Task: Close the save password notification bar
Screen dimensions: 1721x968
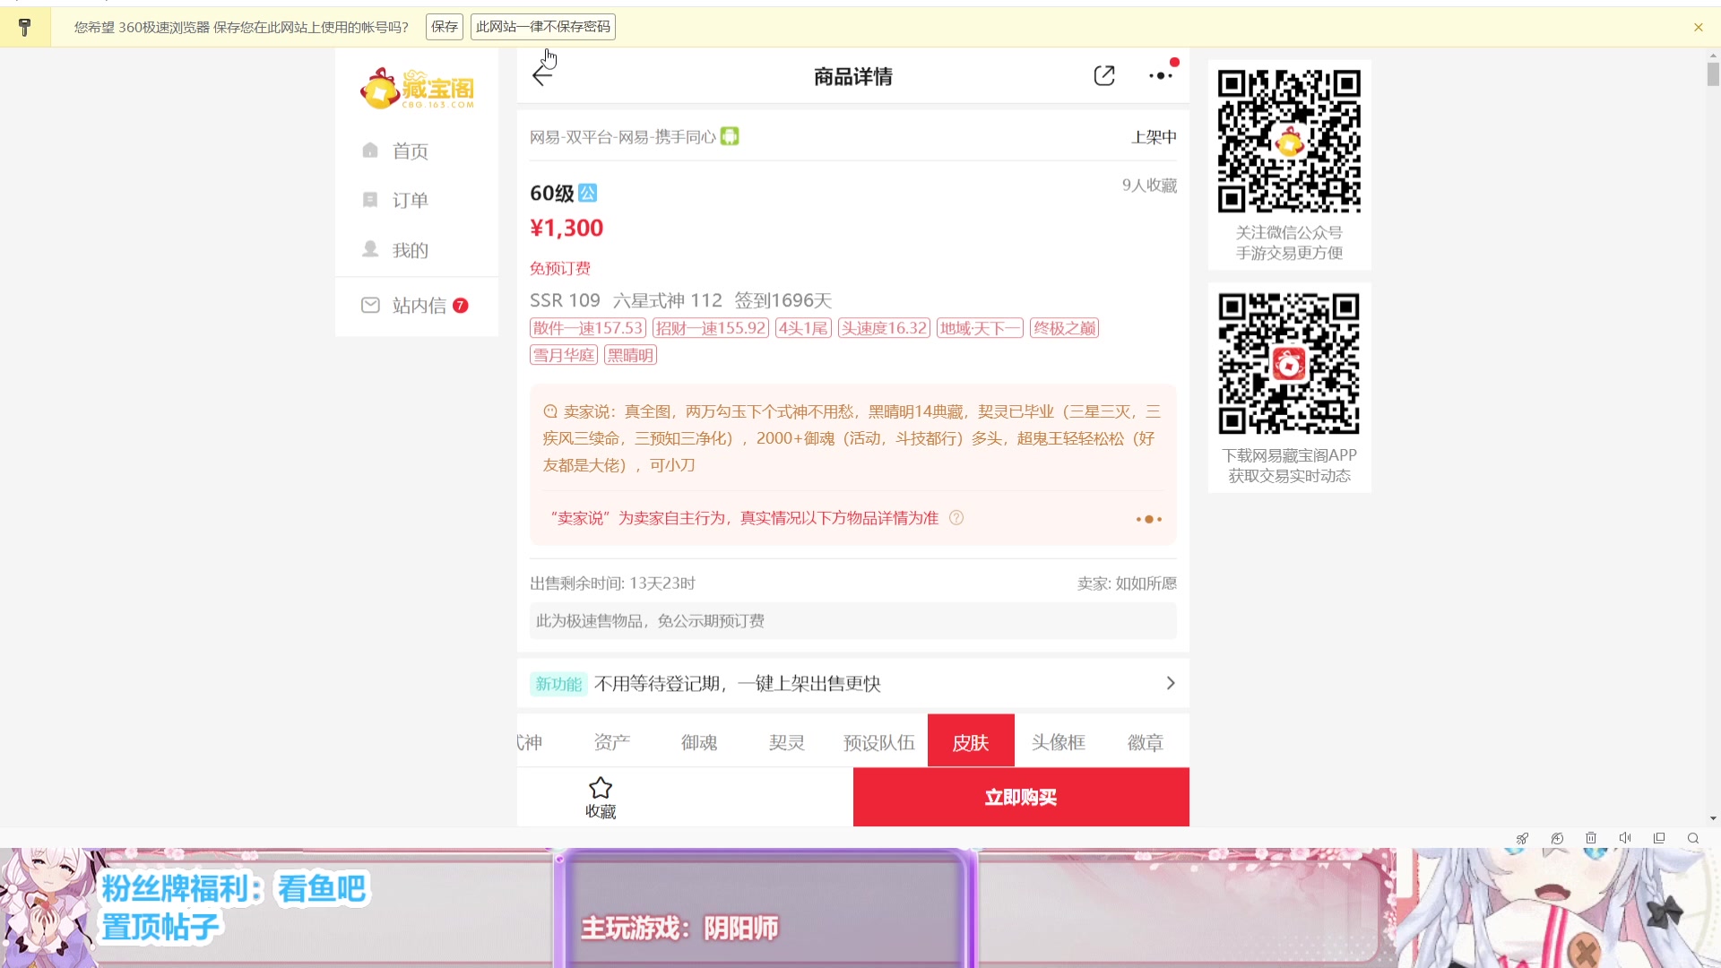Action: pos(1698,27)
